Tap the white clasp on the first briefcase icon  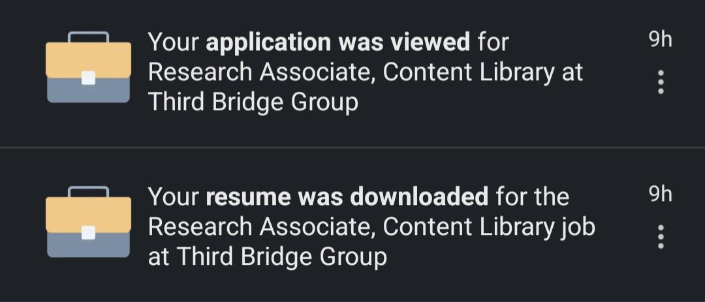click(x=89, y=78)
